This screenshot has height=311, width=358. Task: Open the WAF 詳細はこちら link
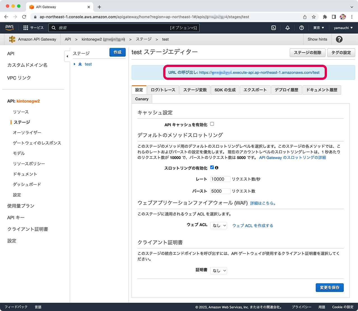click(263, 203)
